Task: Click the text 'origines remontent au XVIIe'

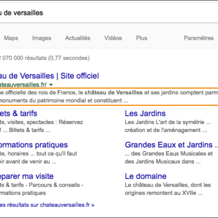Action: pyautogui.click(x=160, y=193)
